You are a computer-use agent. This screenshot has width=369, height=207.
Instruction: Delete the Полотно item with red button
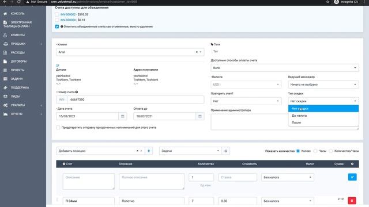pyautogui.click(x=352, y=201)
